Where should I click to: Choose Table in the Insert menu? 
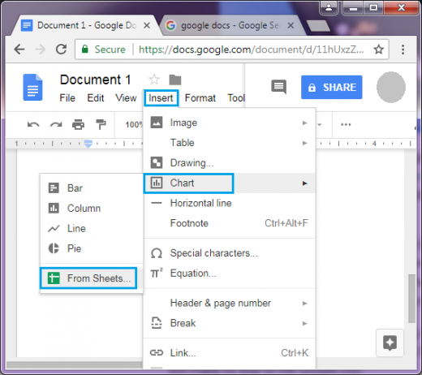click(x=230, y=143)
